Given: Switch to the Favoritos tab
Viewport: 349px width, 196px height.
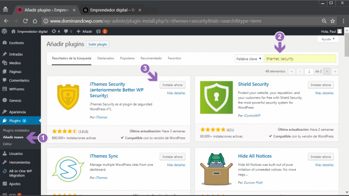Looking at the screenshot, I should [x=174, y=58].
